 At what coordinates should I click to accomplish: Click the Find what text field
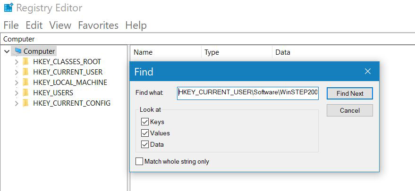(248, 93)
